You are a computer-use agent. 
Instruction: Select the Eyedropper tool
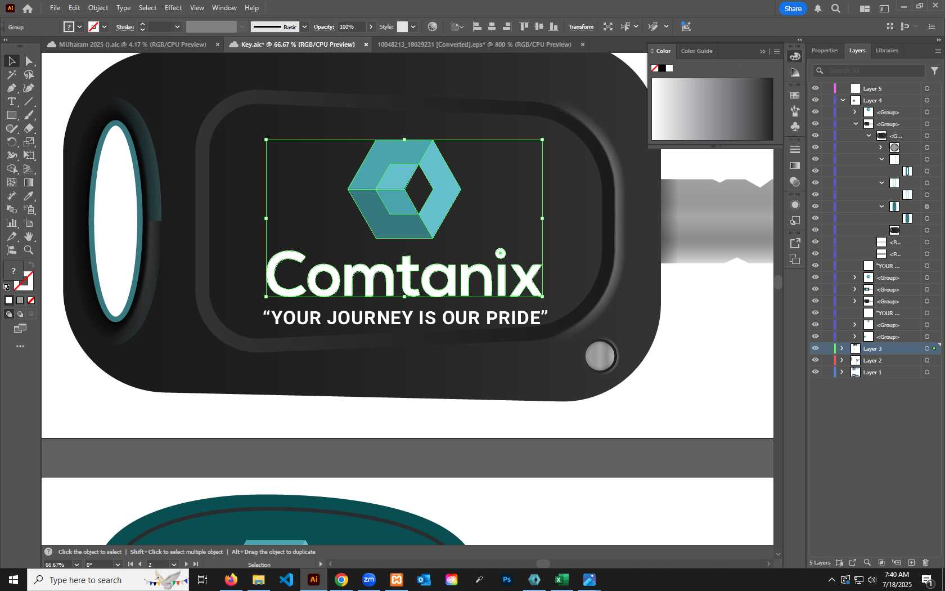click(29, 196)
